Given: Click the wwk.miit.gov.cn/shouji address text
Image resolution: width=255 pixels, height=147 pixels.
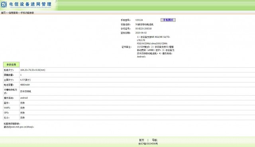Looking at the screenshot, I should (22, 127).
